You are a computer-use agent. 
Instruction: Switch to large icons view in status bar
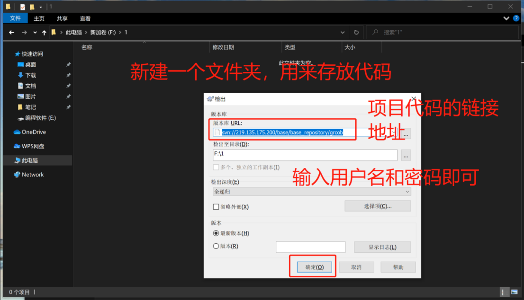(515, 292)
